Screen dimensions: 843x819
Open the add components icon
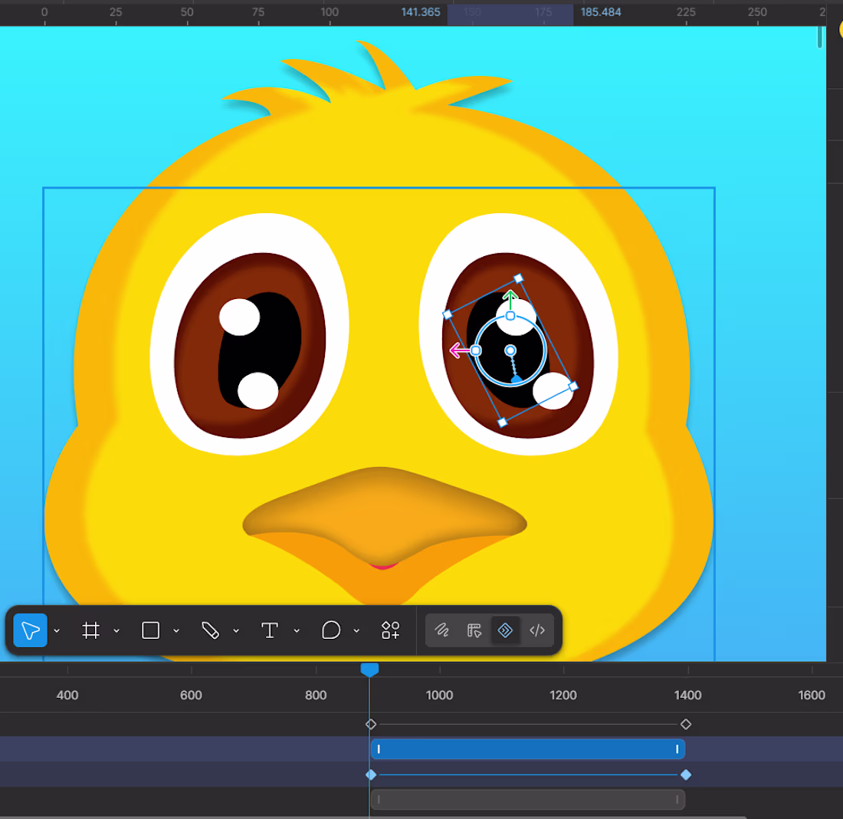tap(390, 630)
